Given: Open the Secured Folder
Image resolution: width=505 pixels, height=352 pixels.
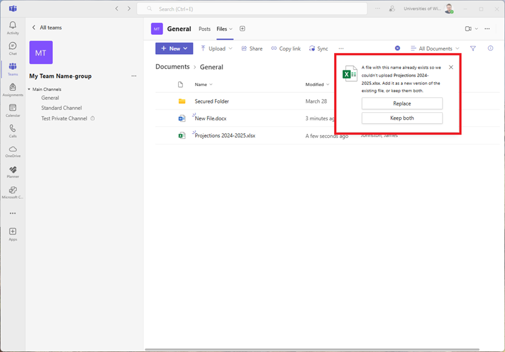Looking at the screenshot, I should pos(212,101).
